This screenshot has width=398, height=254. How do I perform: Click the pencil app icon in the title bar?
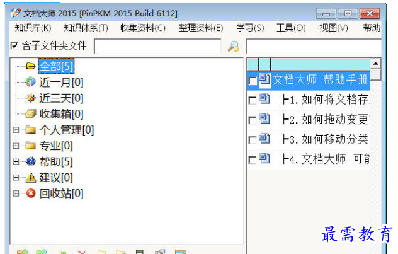(16, 13)
